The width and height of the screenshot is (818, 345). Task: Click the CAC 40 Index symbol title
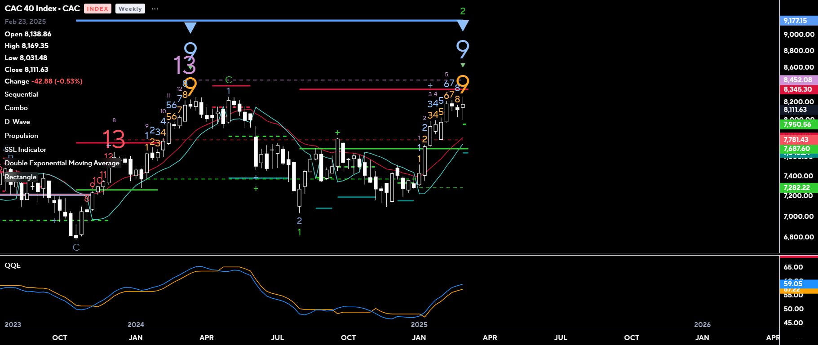pos(42,9)
